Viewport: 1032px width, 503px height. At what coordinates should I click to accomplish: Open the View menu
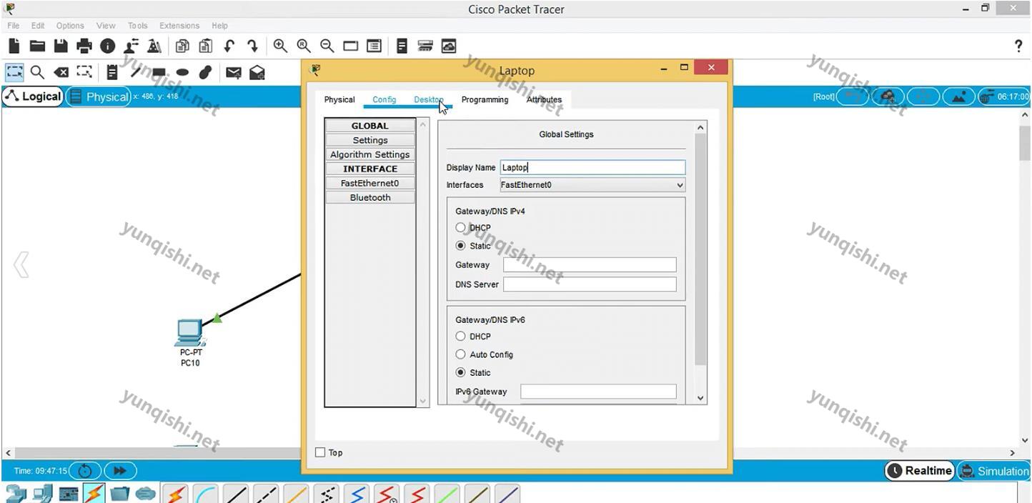point(106,26)
